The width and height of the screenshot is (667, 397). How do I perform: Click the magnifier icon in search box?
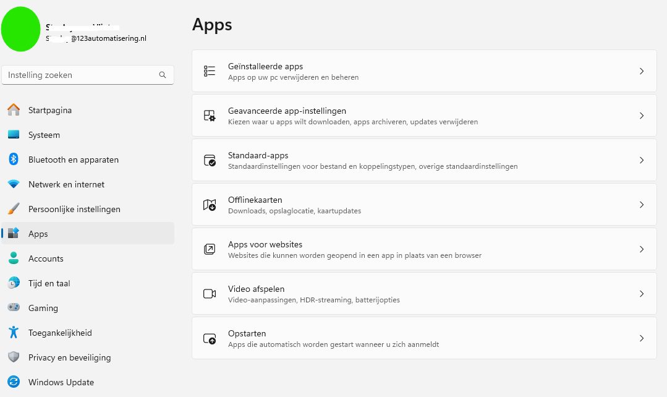163,74
